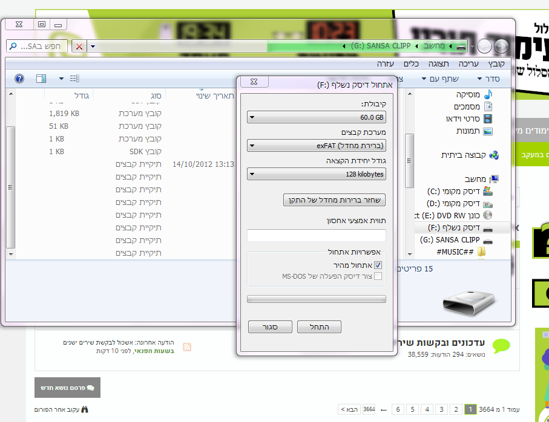The width and height of the screenshot is (549, 422).
Task: Select מוסיקה library in navigation pane
Action: click(468, 94)
